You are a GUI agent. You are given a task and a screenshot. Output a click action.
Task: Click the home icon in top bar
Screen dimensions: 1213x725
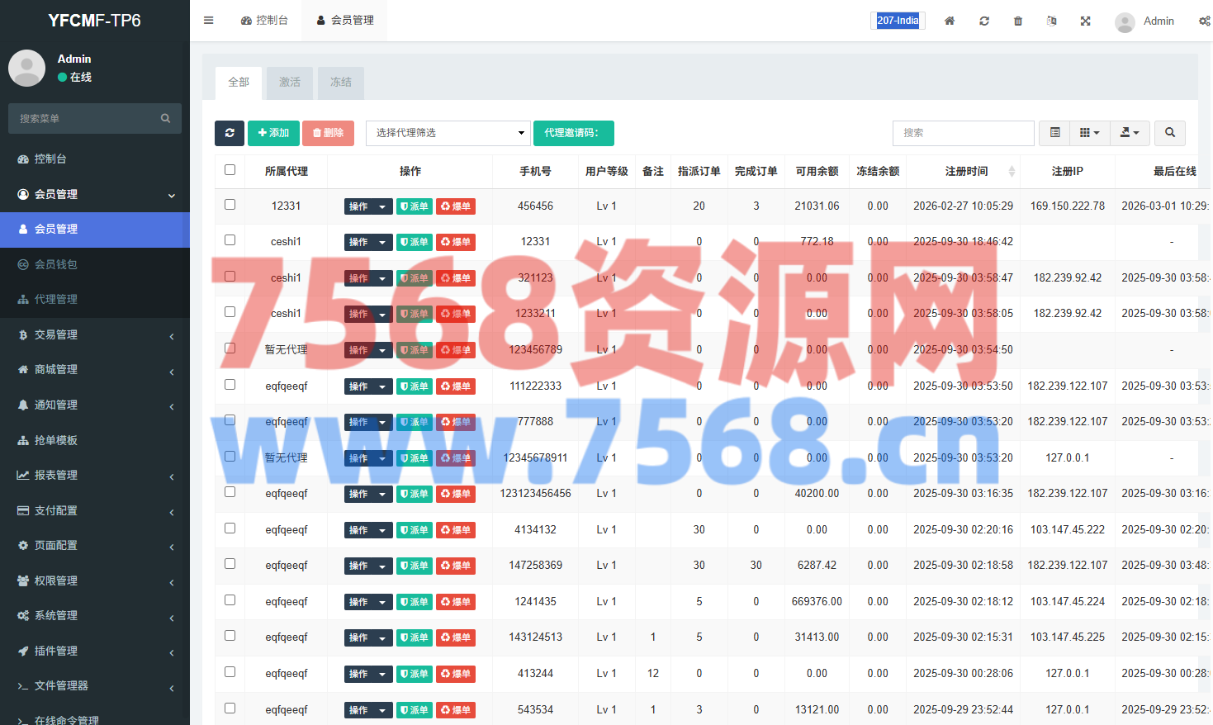pos(950,21)
